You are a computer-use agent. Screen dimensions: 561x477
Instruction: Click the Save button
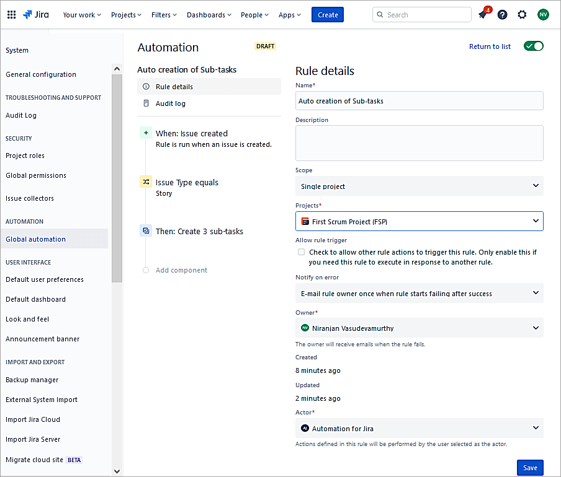530,468
